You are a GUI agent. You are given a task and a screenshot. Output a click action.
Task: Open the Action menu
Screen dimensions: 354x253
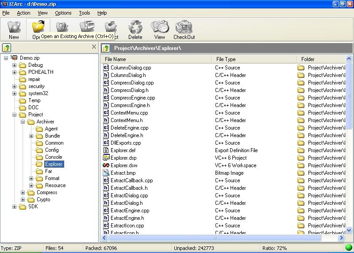click(x=23, y=13)
